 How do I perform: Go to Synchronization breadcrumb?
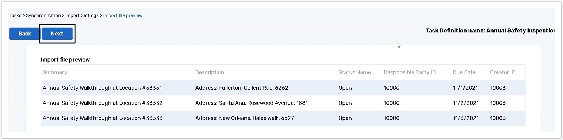point(43,15)
